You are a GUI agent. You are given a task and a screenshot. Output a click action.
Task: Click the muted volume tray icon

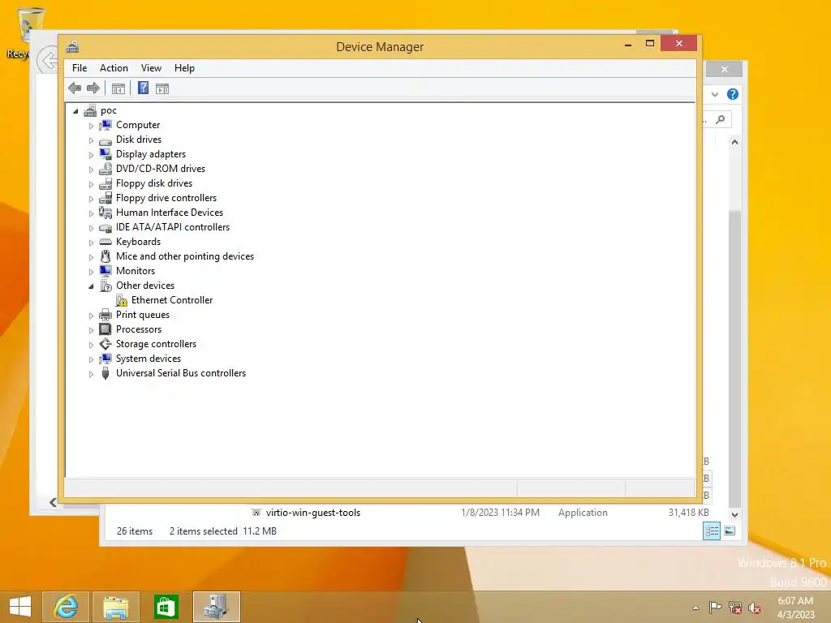point(755,607)
